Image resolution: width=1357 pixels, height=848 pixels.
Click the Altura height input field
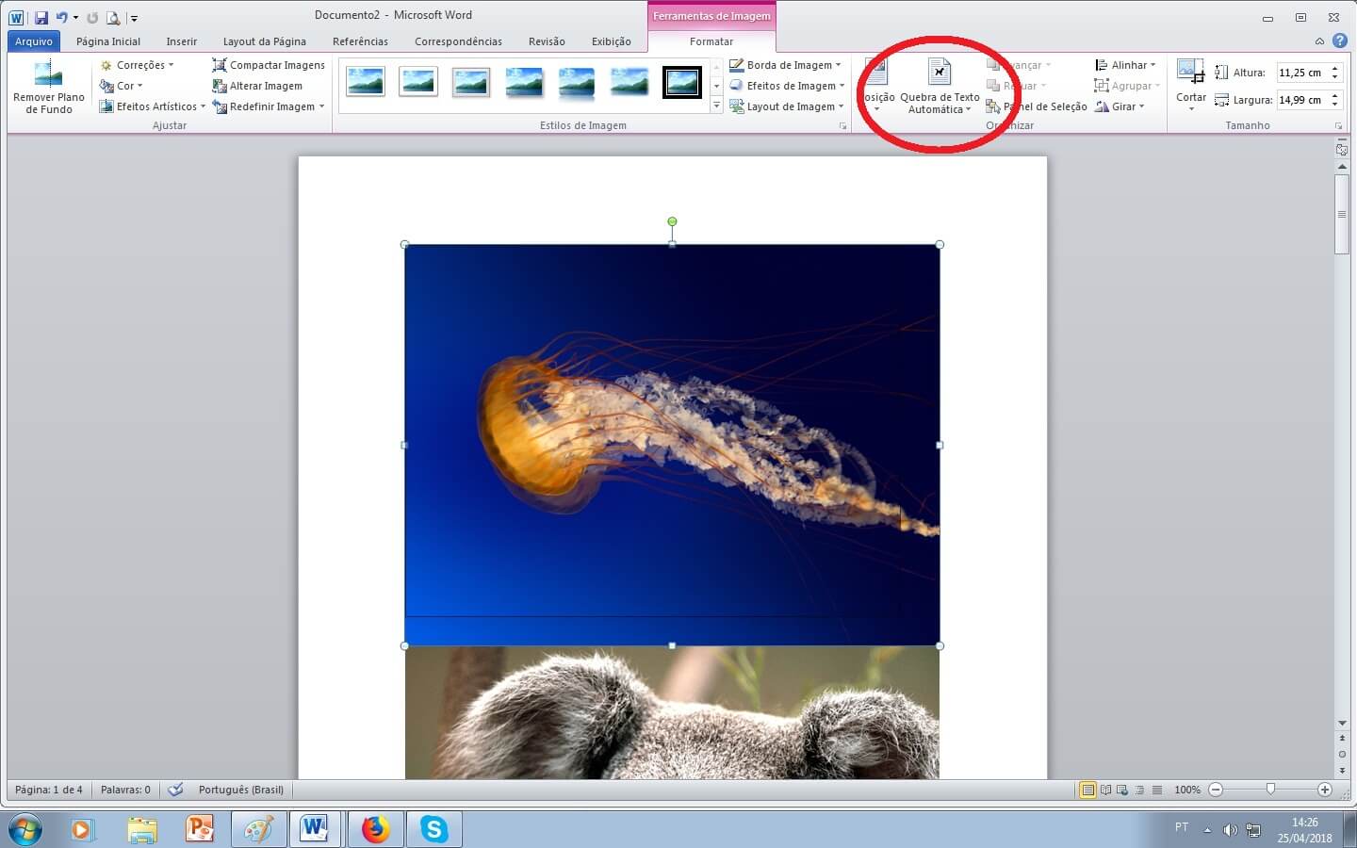click(1301, 73)
